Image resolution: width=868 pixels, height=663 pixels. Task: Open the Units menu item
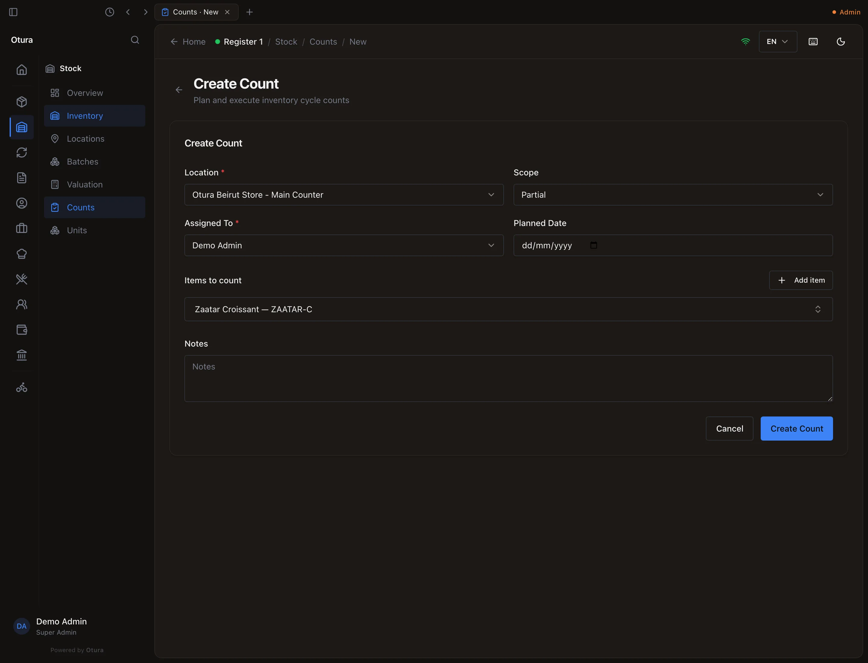click(x=95, y=230)
